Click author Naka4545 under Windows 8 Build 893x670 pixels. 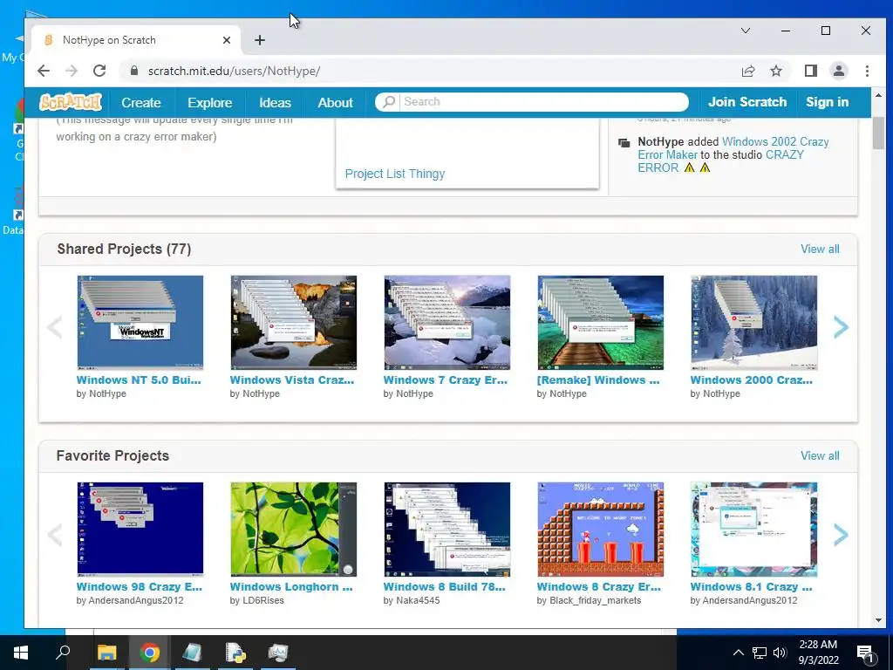[x=418, y=600]
